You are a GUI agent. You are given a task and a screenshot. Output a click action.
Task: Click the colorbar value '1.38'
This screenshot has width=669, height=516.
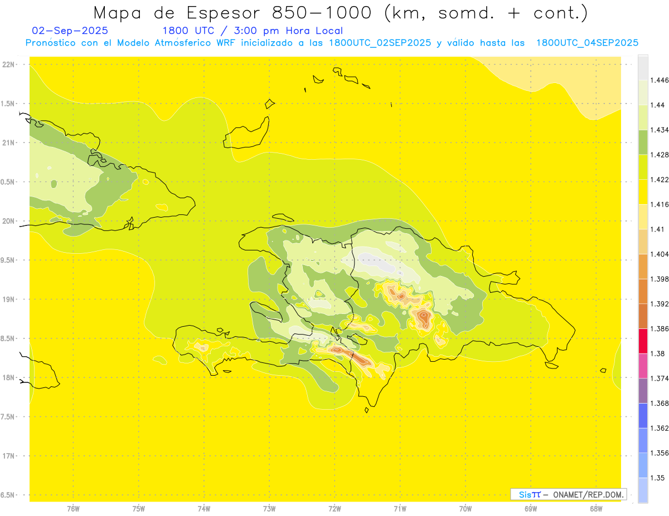[657, 353]
